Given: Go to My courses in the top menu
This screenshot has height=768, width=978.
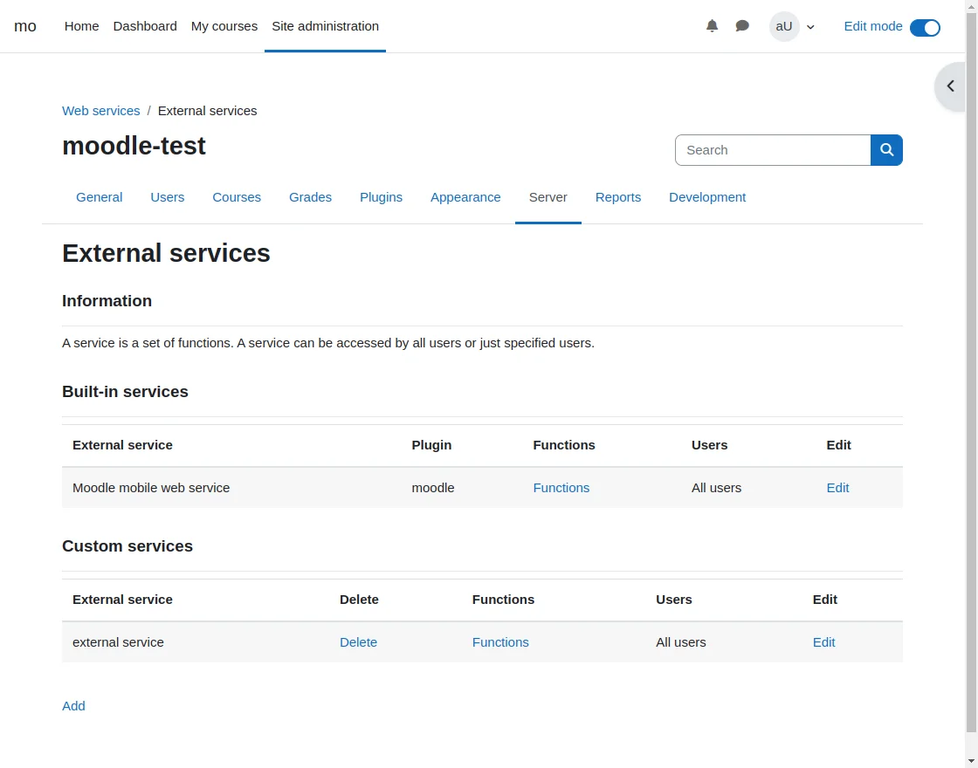Looking at the screenshot, I should (224, 26).
